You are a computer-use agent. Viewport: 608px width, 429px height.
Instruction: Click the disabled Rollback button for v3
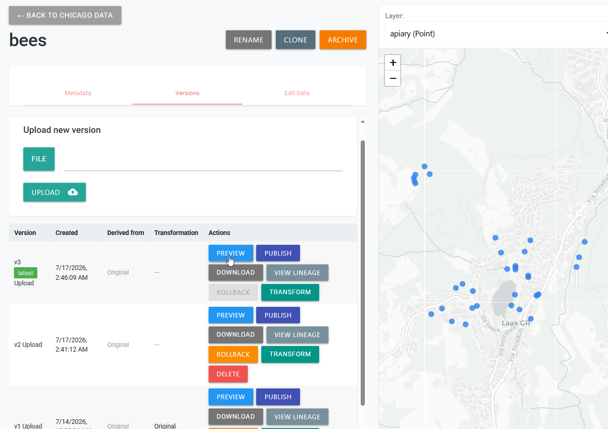pyautogui.click(x=233, y=292)
